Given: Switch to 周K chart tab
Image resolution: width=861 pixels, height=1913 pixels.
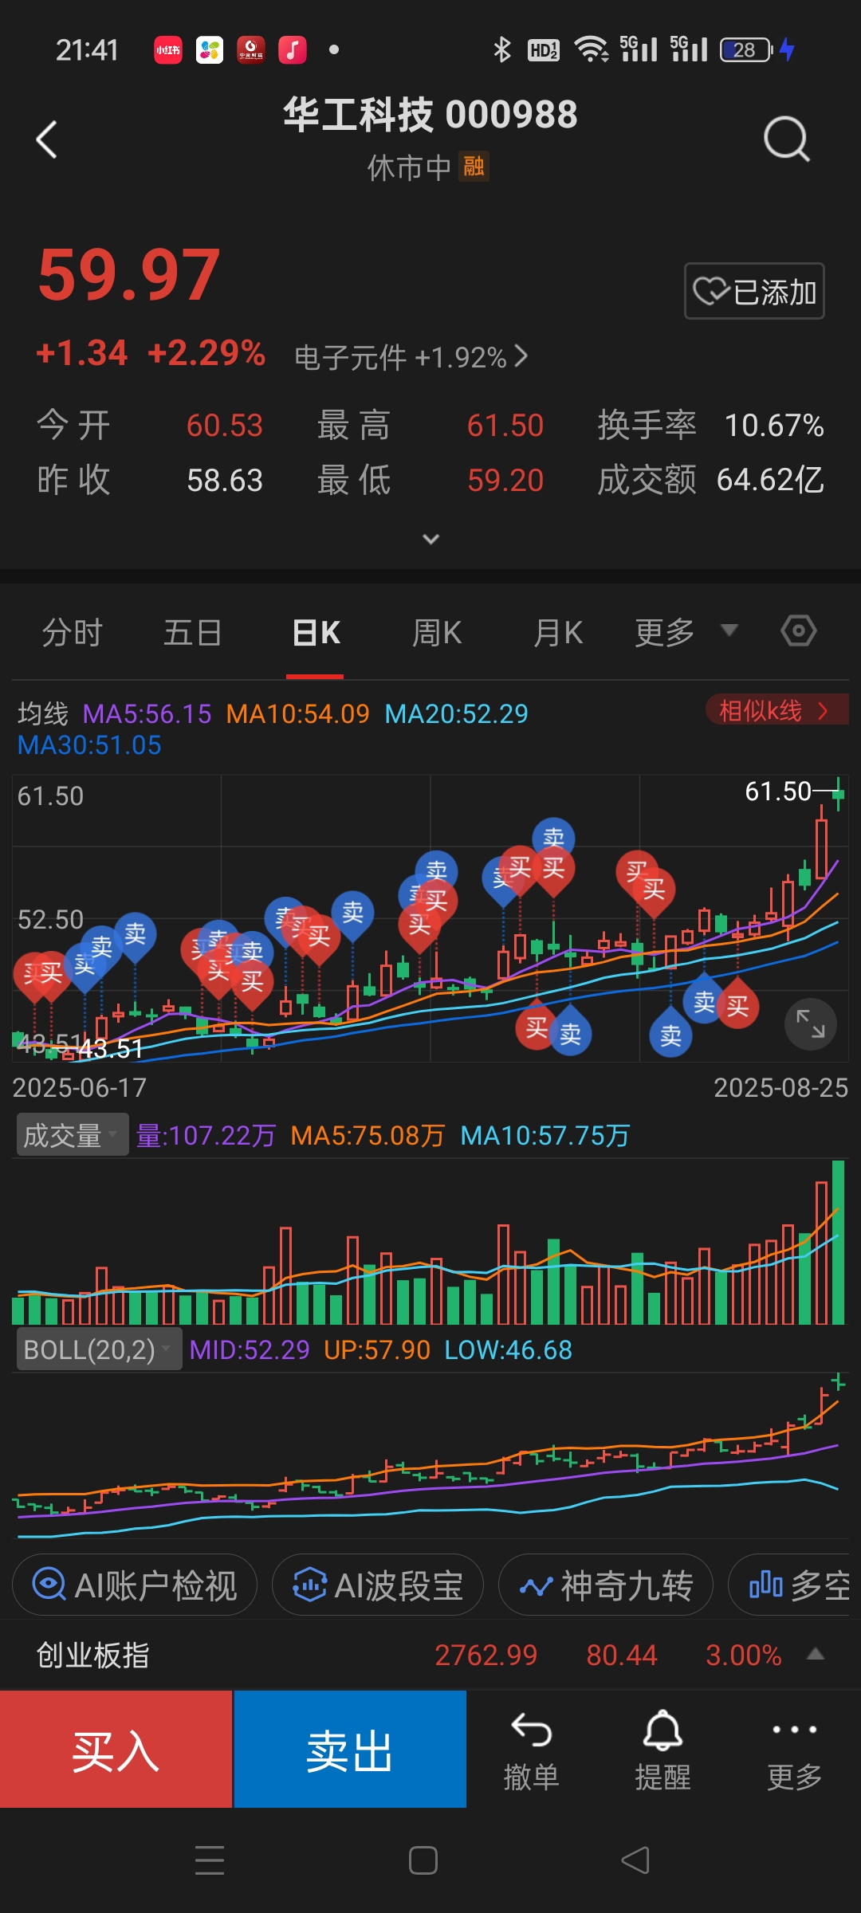Looking at the screenshot, I should [x=437, y=633].
